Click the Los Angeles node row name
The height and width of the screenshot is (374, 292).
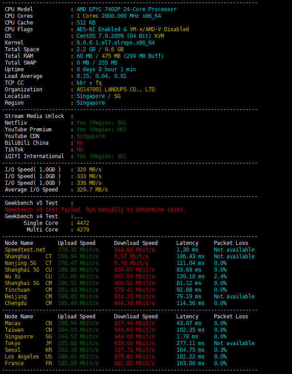pyautogui.click(x=22, y=357)
